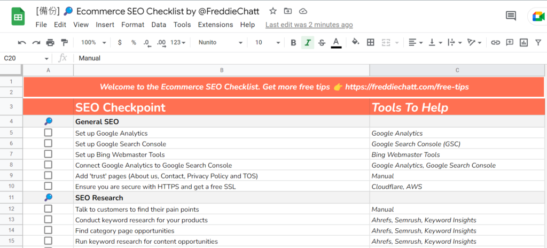This screenshot has height=248, width=547.
Task: Click the fx formula icon
Action: (62, 58)
